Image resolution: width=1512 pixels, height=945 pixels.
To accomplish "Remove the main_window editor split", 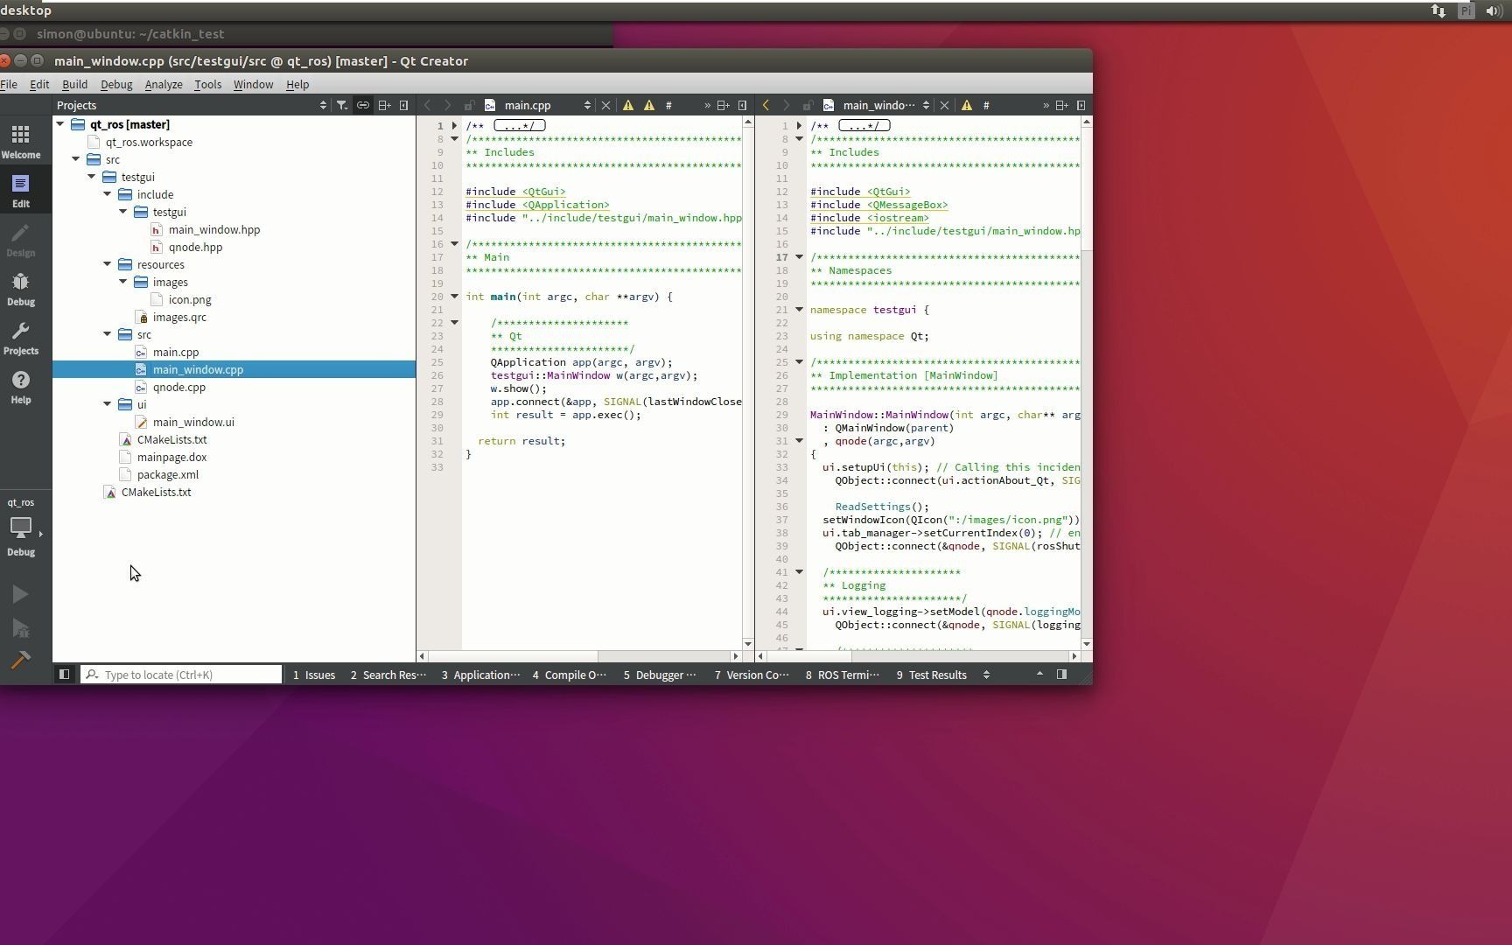I will pyautogui.click(x=1081, y=105).
